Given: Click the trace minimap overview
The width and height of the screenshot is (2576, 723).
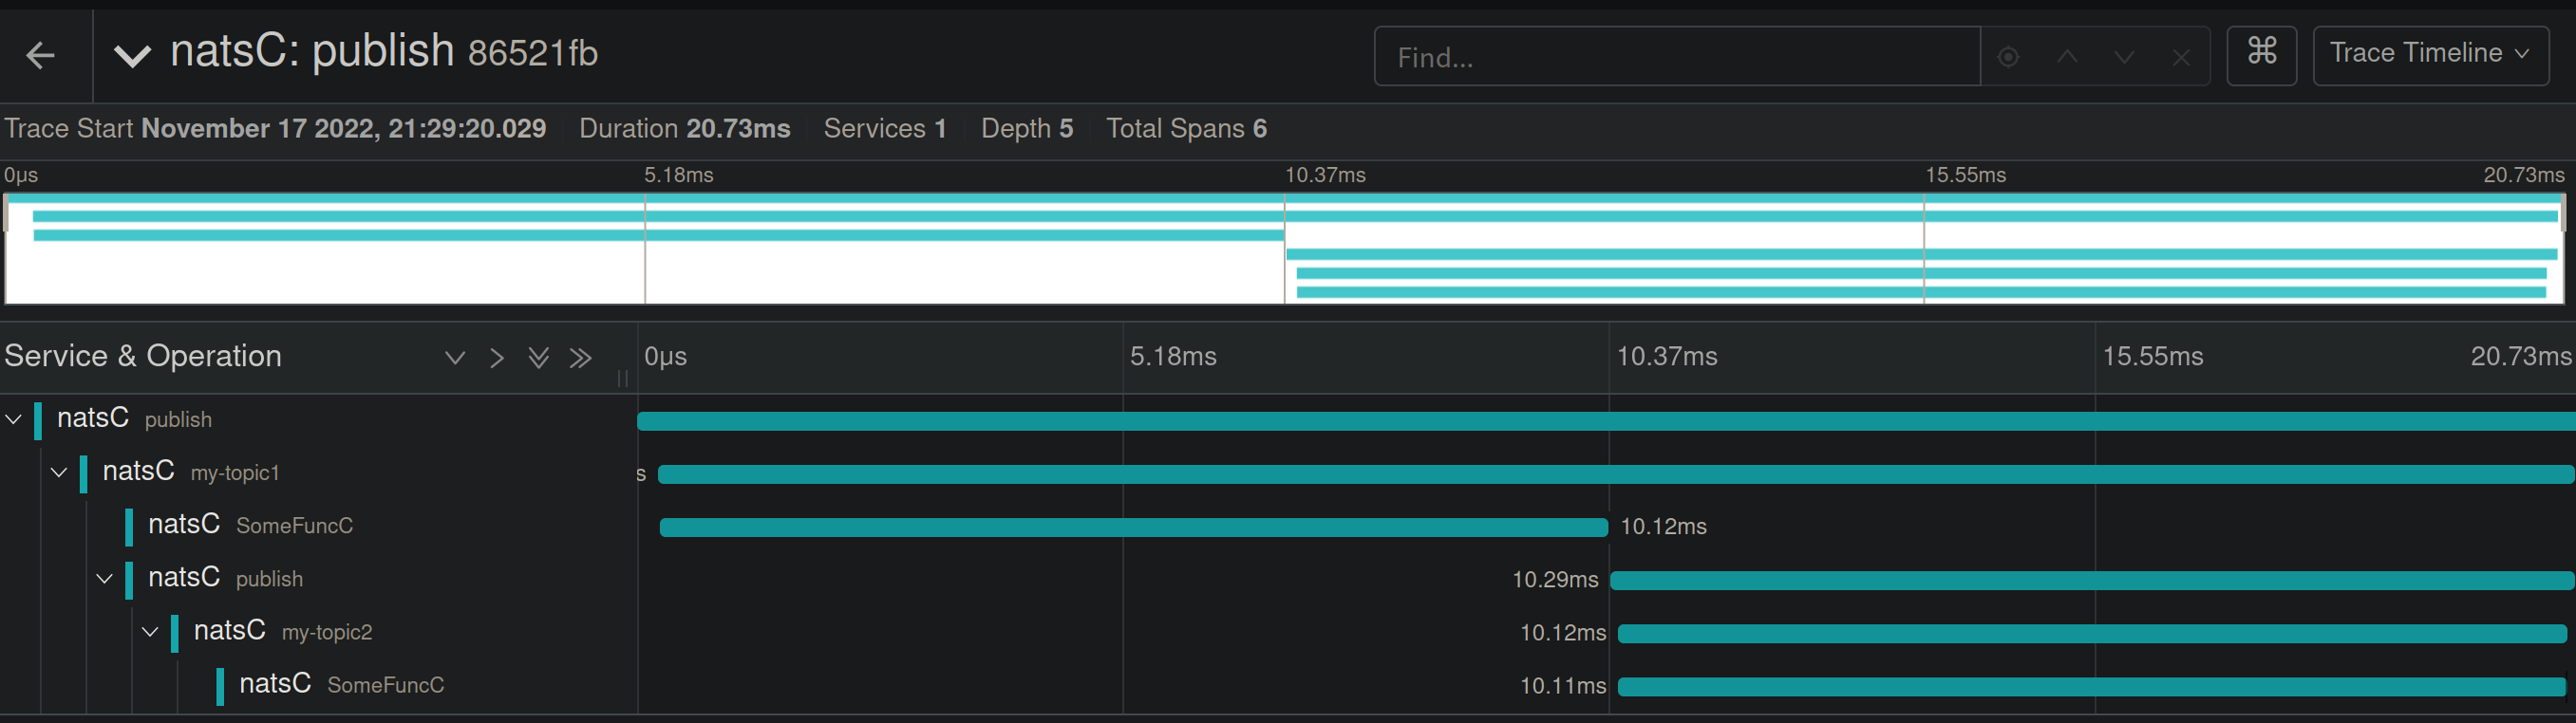Looking at the screenshot, I should tap(1285, 249).
